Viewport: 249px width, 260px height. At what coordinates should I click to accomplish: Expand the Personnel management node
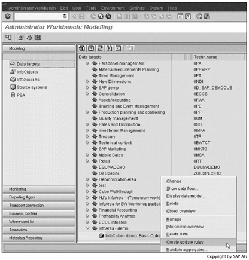pyautogui.click(x=87, y=63)
